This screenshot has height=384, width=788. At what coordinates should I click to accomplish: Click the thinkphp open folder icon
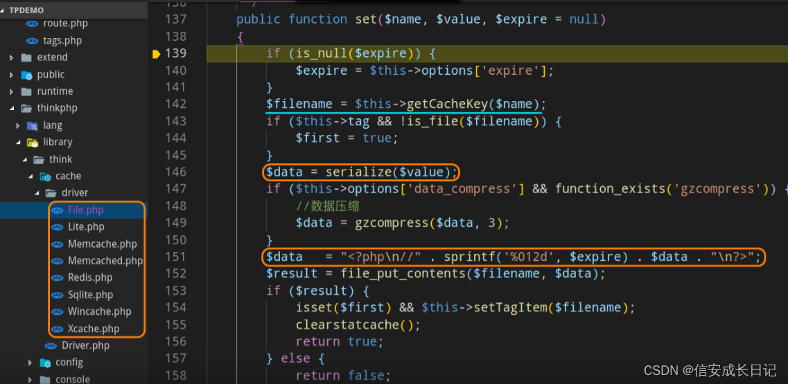click(26, 108)
